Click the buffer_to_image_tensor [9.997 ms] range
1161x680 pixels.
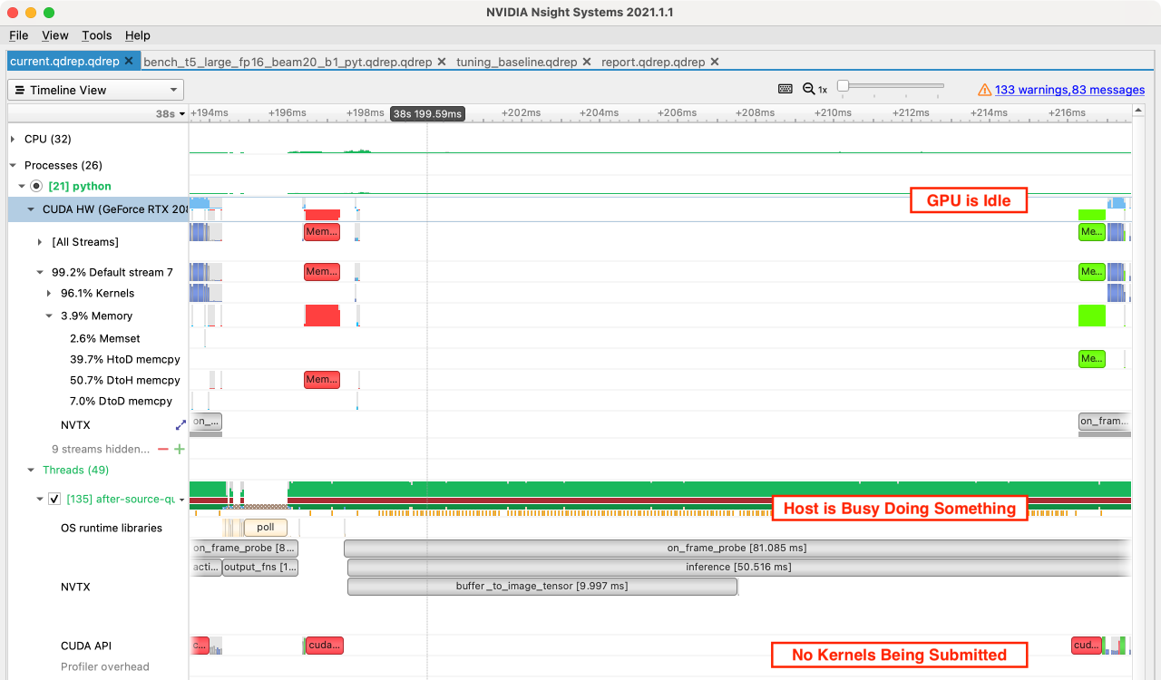pos(542,586)
